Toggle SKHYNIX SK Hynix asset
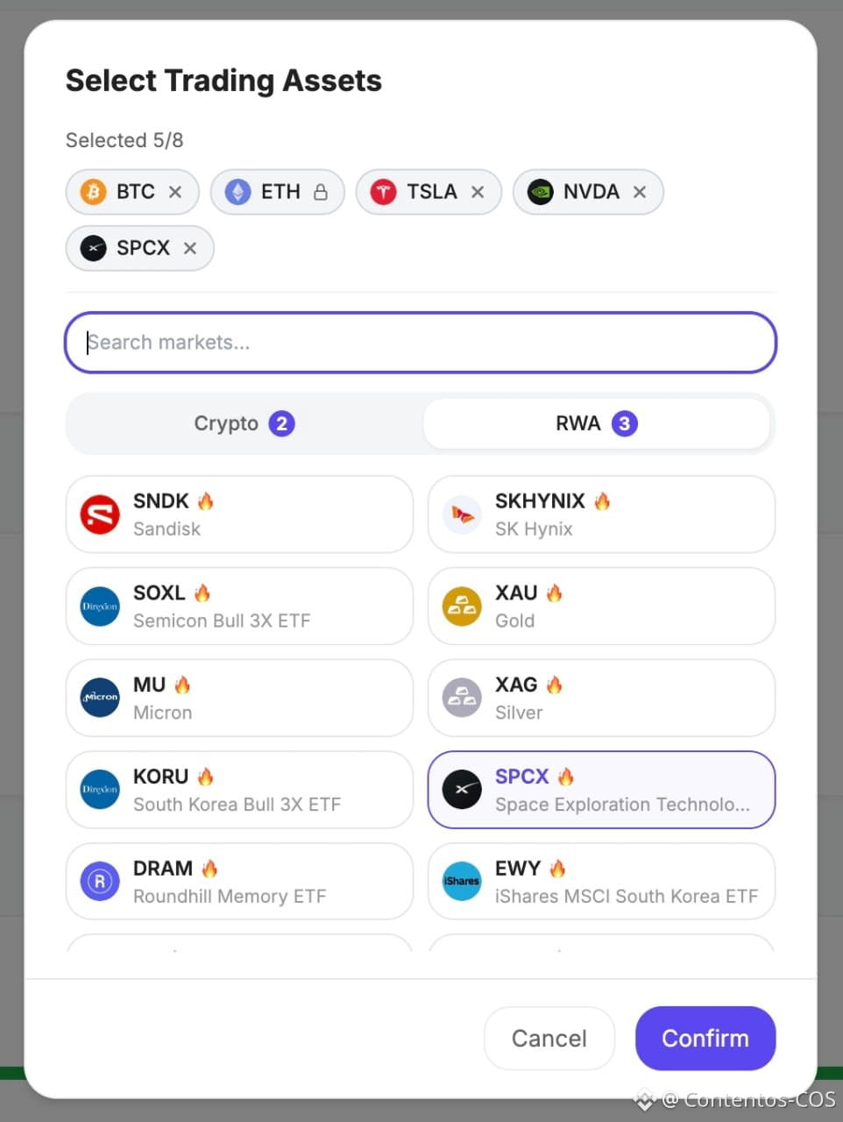 pyautogui.click(x=601, y=515)
